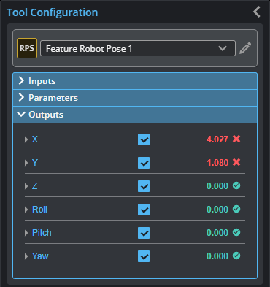Click the Pitch output label
The image size is (270, 287).
pos(42,233)
